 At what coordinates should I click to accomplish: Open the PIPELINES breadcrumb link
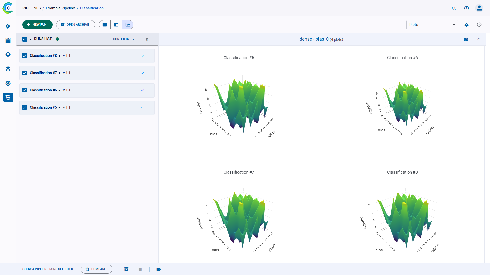pyautogui.click(x=32, y=8)
